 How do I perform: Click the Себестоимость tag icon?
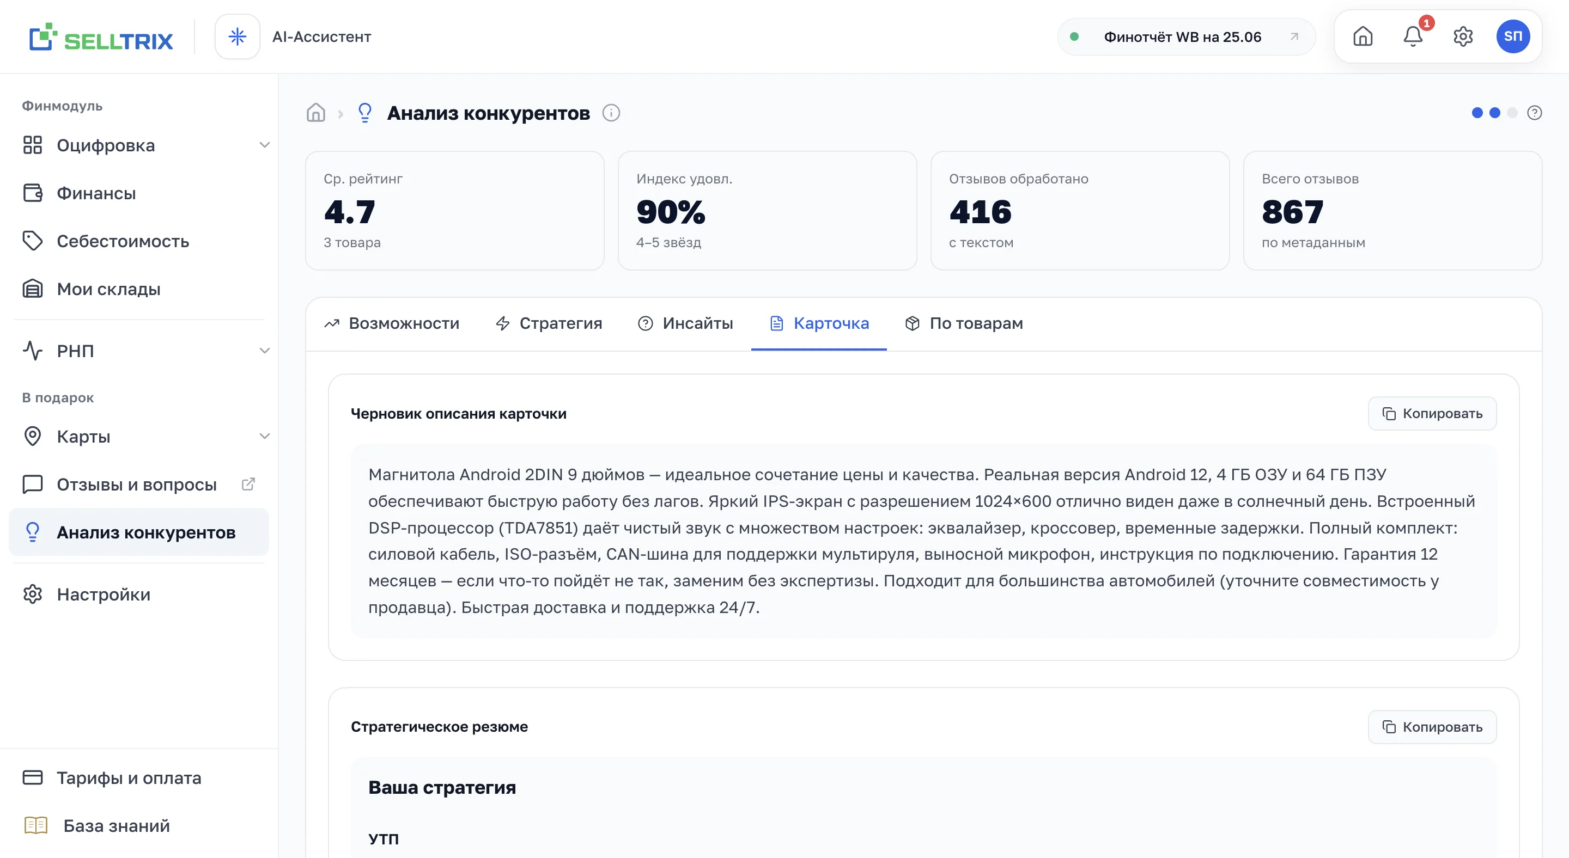(x=32, y=241)
